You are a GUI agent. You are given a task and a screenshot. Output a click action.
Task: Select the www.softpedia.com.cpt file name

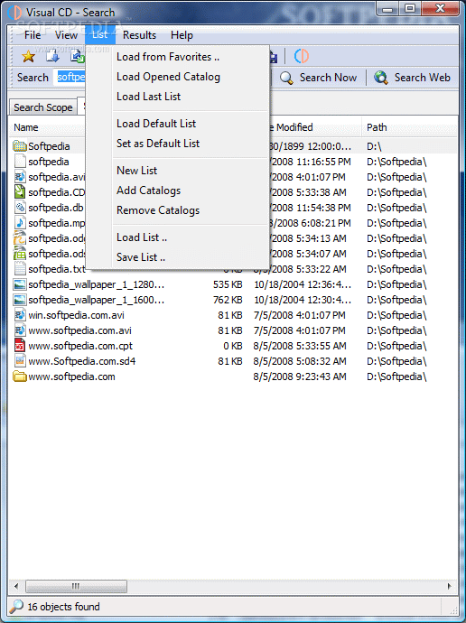point(80,346)
